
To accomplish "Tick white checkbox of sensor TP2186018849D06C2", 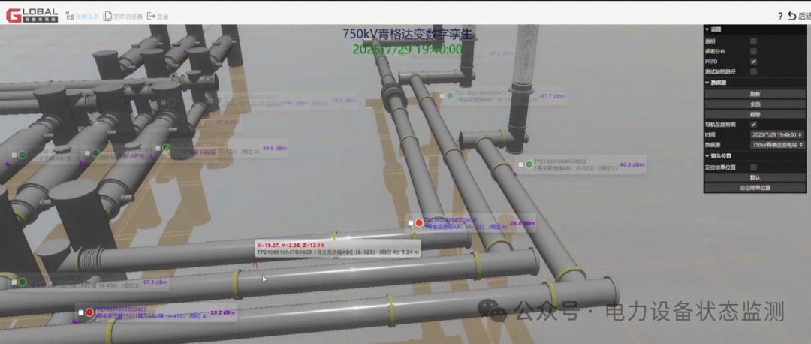I will click(x=521, y=164).
